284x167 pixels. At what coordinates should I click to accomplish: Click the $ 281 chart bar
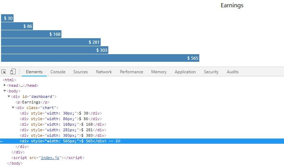pyautogui.click(x=51, y=42)
